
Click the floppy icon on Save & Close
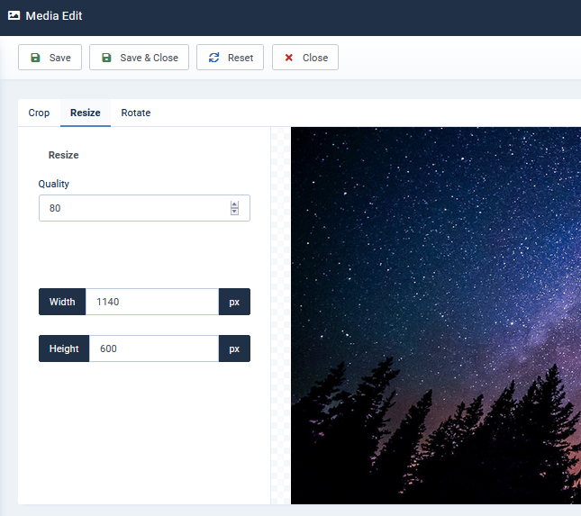point(106,58)
